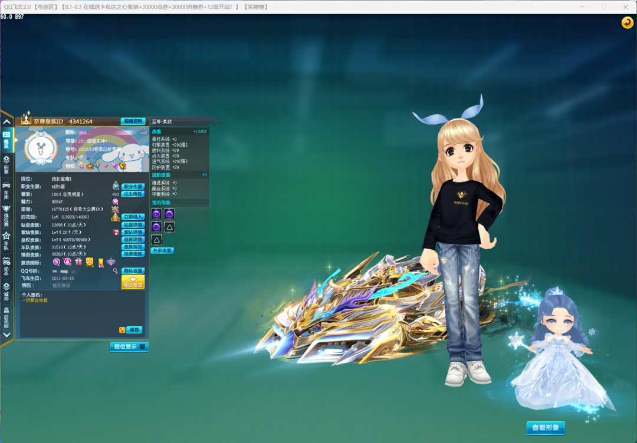Click the pink charm heart icon

(x=116, y=201)
